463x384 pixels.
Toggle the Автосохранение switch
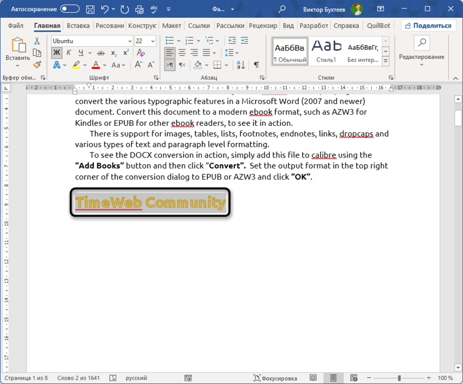pyautogui.click(x=70, y=9)
